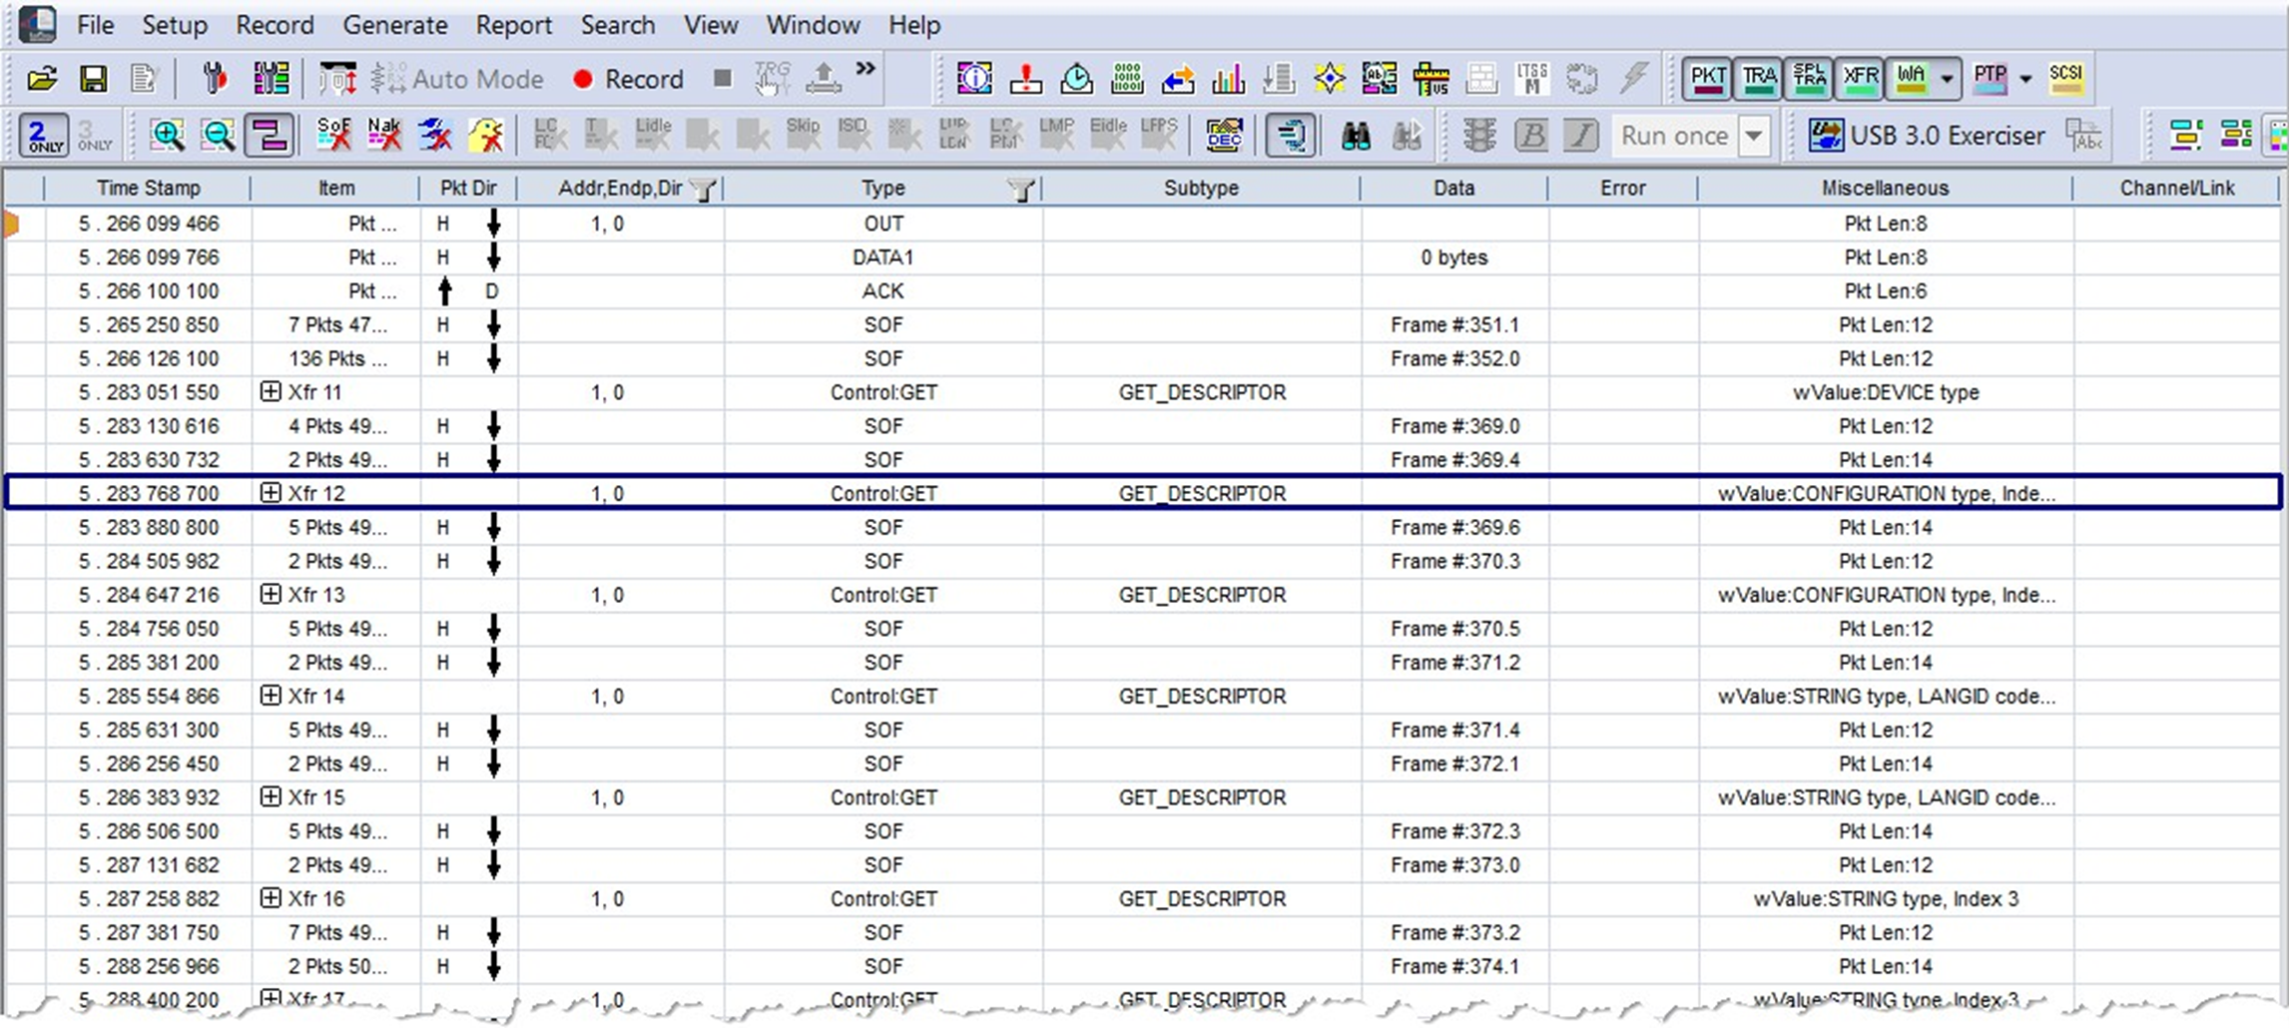Start recording with the Record button
Image resolution: width=2289 pixels, height=1028 pixels.
coord(628,79)
